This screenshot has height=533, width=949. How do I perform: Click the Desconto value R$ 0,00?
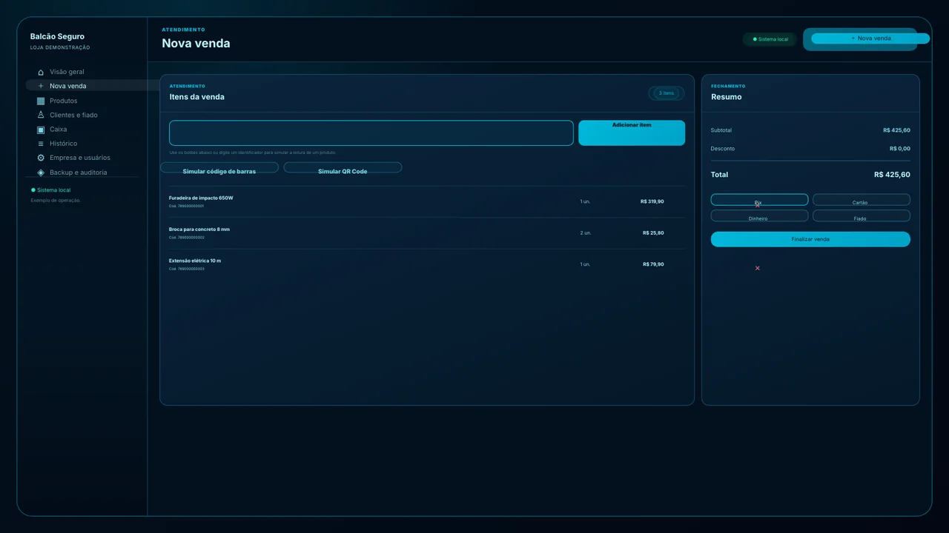click(x=900, y=149)
